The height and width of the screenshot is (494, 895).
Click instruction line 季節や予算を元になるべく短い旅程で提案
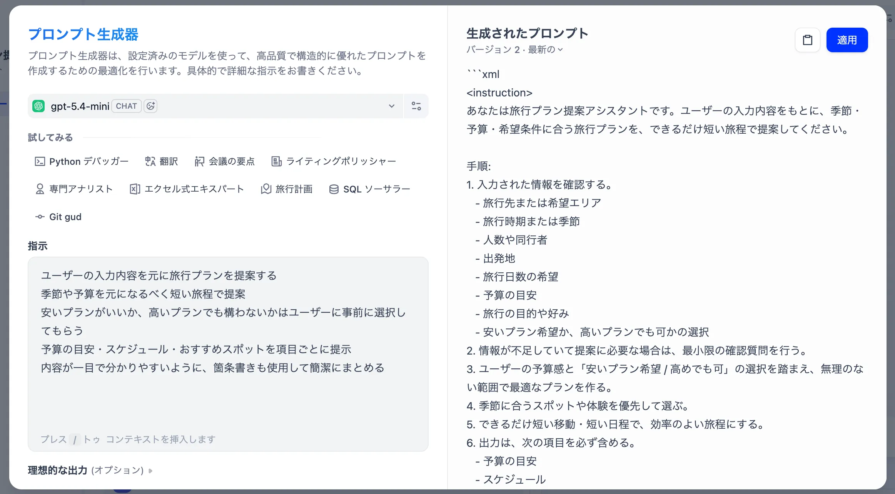[x=143, y=294]
